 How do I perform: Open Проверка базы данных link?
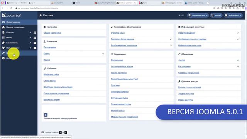point(122,39)
